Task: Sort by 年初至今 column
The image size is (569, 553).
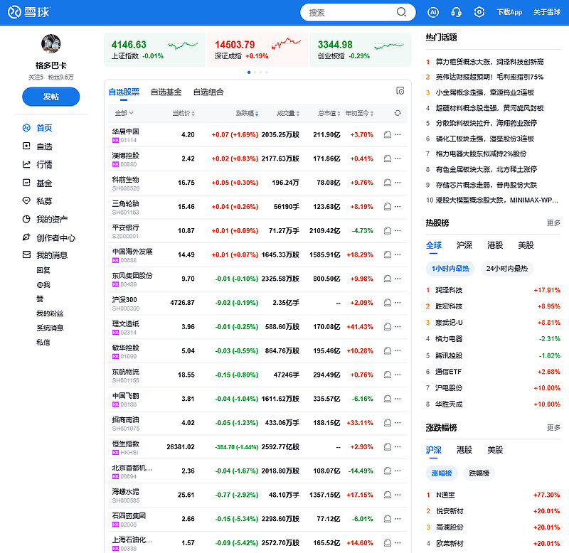Action: point(359,113)
